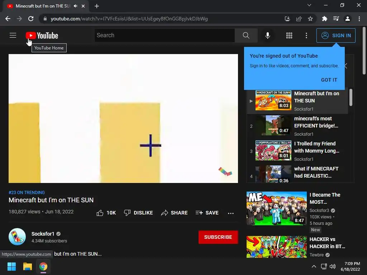367x275 pixels.
Task: Select the Minecraft but I'm on THE SUN tab
Action: coord(46,6)
